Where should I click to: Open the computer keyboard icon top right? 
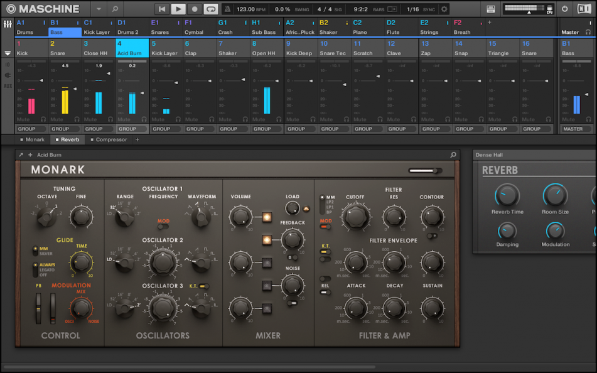490,9
